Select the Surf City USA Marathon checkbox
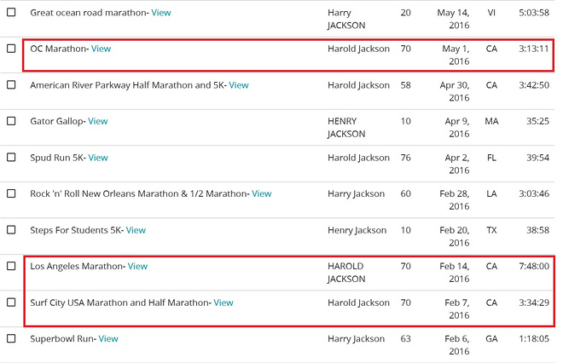563x363 pixels. (11, 302)
